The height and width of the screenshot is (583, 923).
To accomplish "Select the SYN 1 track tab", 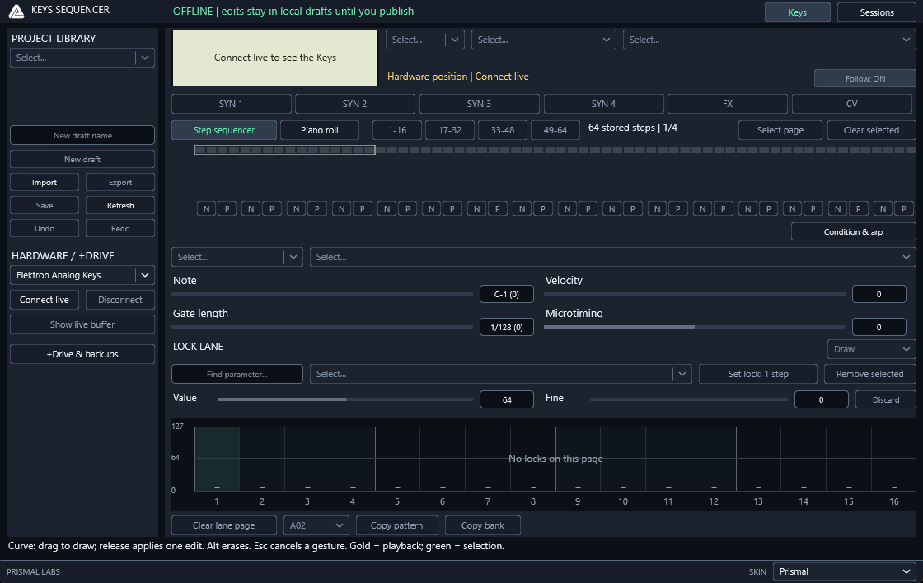I will 232,104.
